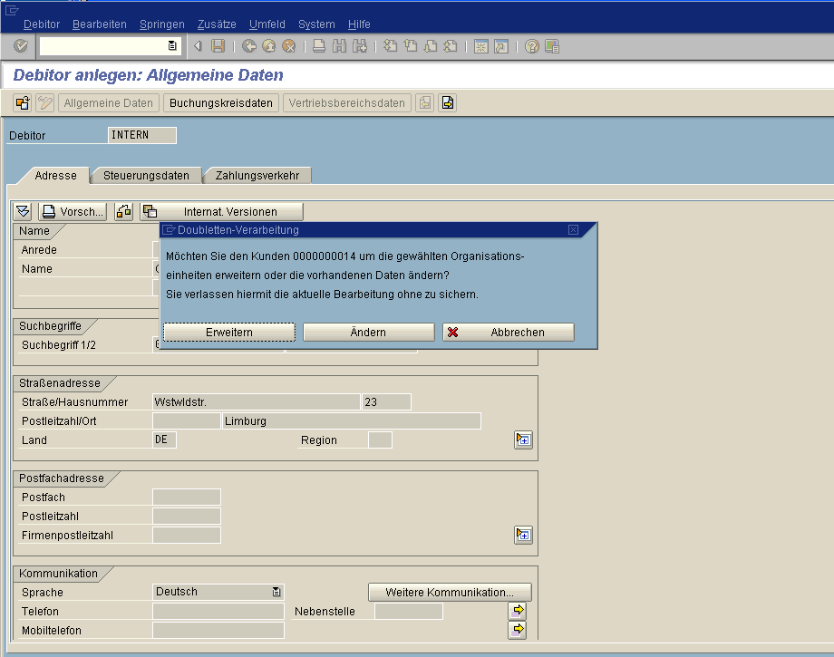
Task: Click the Customize Local Layout icon
Action: [552, 46]
